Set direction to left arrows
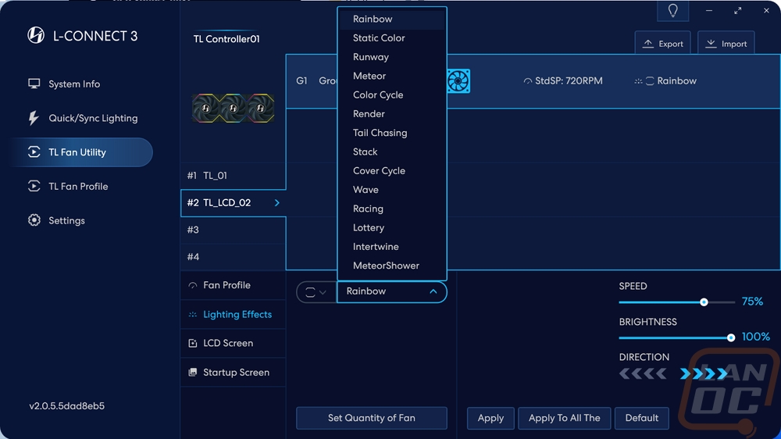 643,373
